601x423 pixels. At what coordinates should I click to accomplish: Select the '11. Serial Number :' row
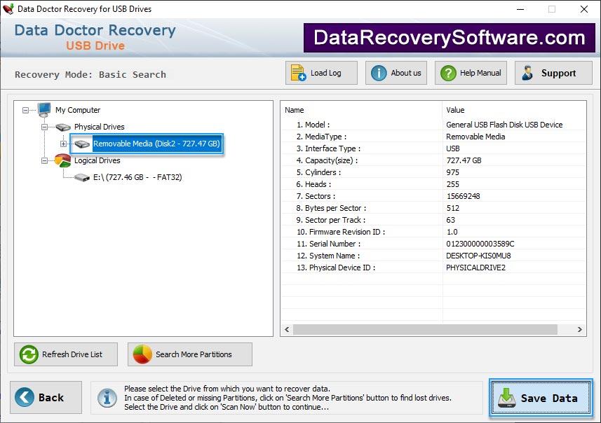(x=433, y=244)
